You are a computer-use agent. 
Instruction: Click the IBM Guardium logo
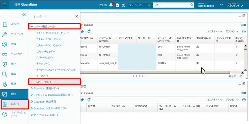[x=25, y=4]
